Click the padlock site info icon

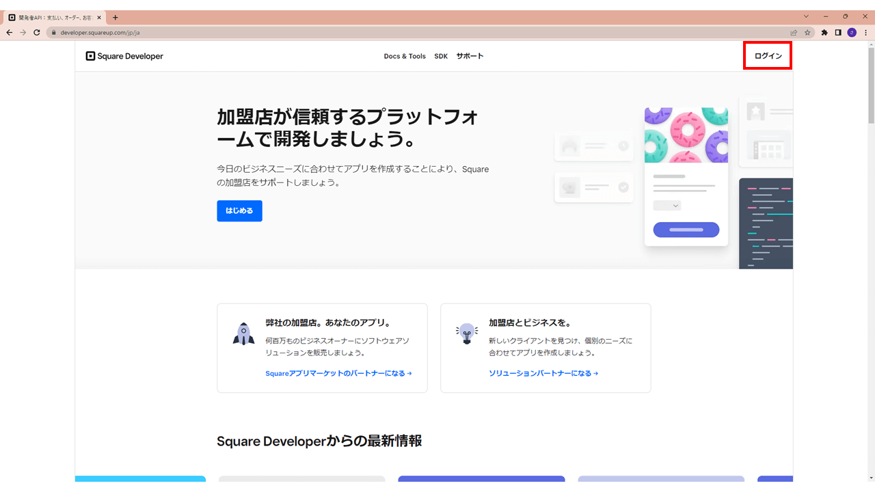coord(54,32)
